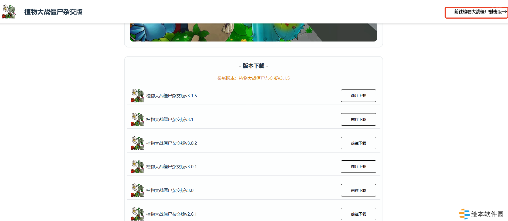
Task: Download version v3.0.1 via 前往下载
Action: [x=358, y=167]
